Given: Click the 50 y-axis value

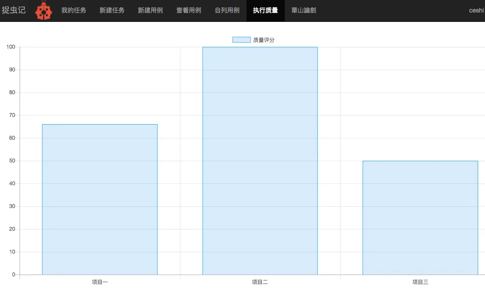Looking at the screenshot, I should (x=12, y=161).
